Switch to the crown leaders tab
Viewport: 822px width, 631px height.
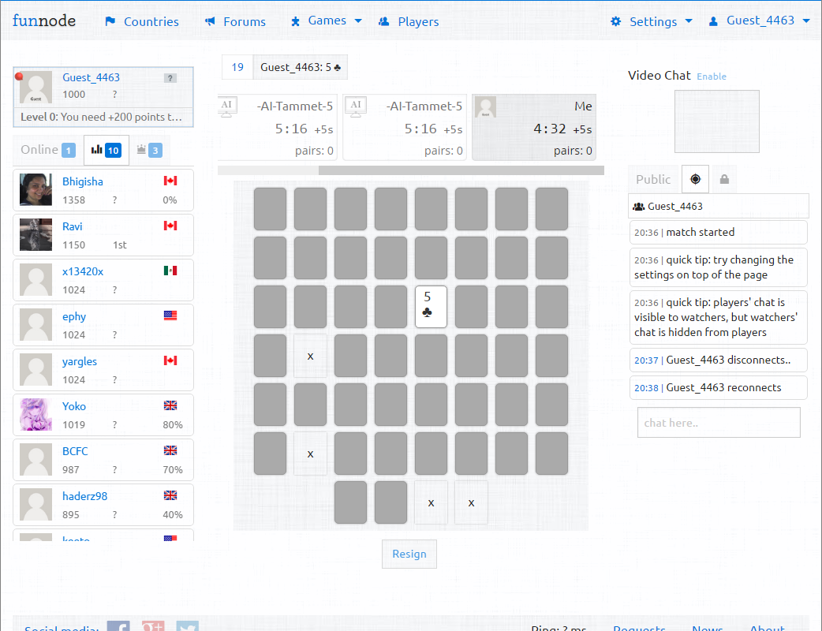[149, 151]
